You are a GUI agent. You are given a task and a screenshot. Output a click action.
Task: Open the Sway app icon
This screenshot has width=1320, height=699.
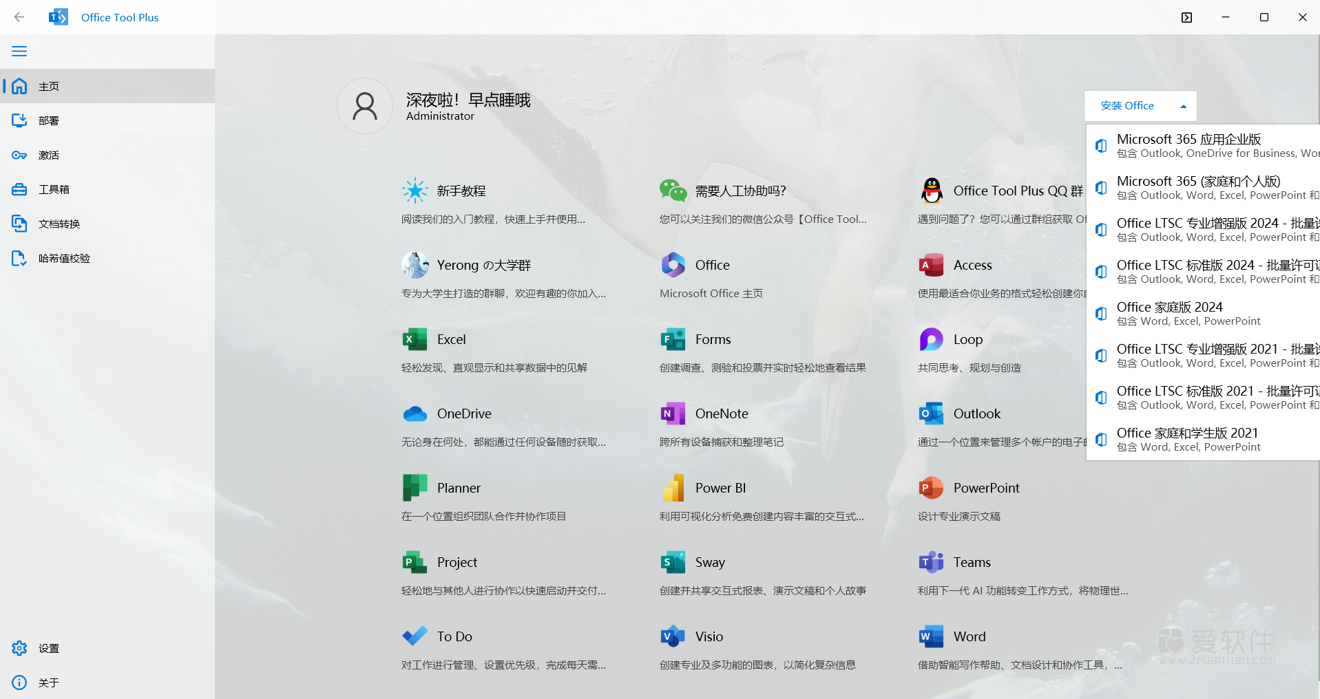(x=673, y=562)
